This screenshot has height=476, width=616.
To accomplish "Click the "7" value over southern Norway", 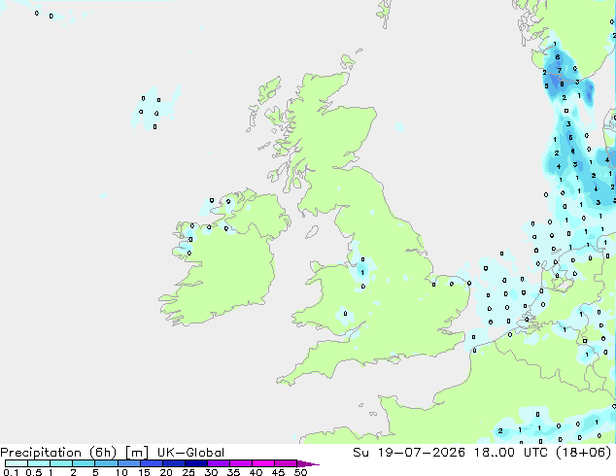I will pyautogui.click(x=560, y=71).
